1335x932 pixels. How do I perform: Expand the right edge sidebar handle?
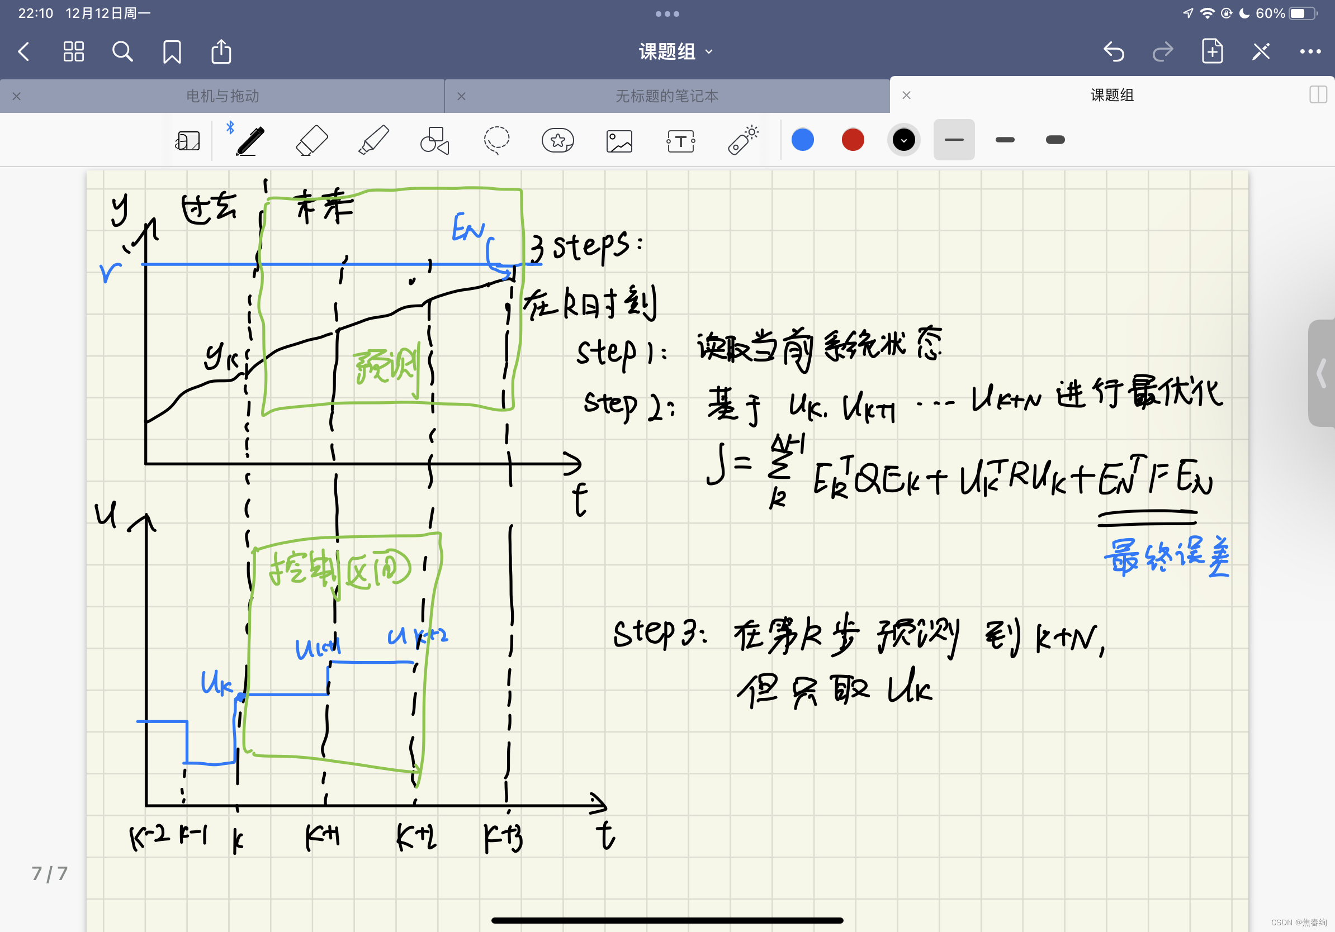(x=1321, y=373)
